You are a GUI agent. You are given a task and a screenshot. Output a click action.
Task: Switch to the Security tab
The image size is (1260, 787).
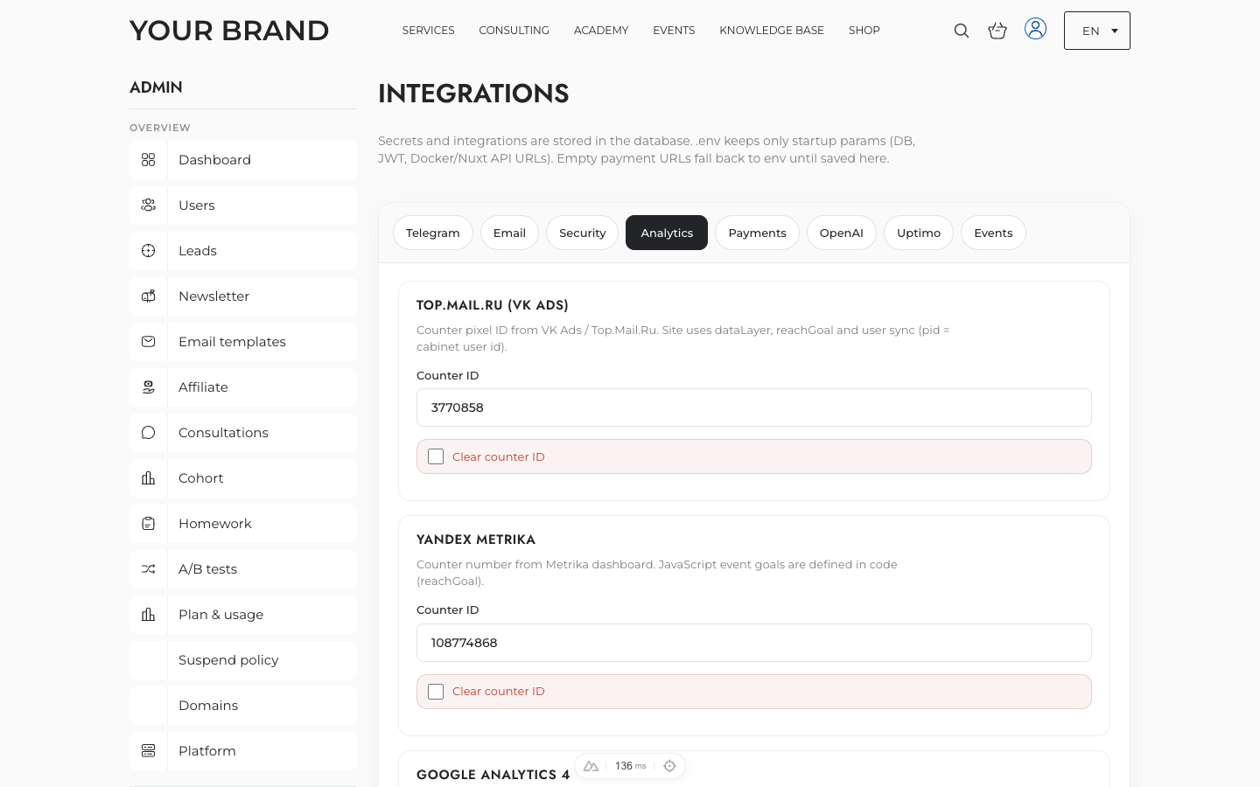[x=583, y=233]
